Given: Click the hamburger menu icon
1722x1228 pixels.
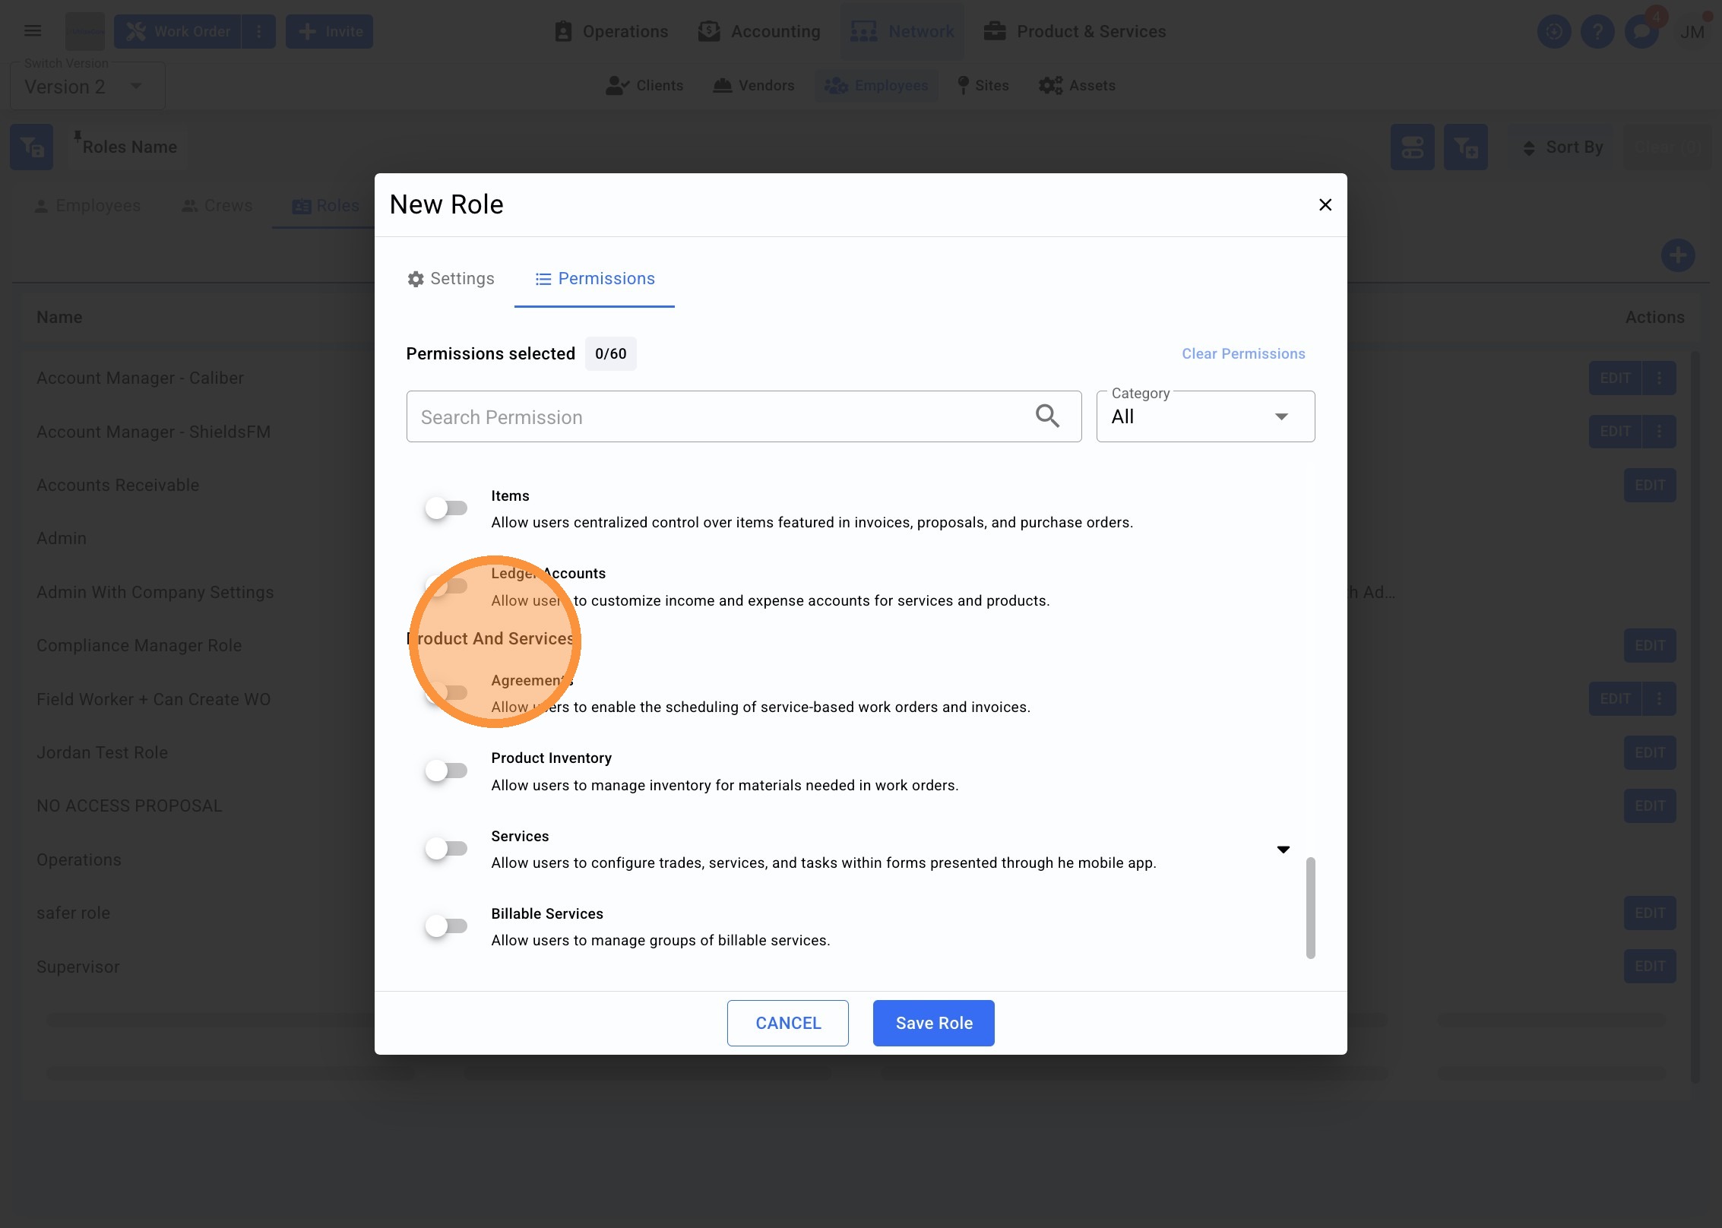Looking at the screenshot, I should click(33, 31).
